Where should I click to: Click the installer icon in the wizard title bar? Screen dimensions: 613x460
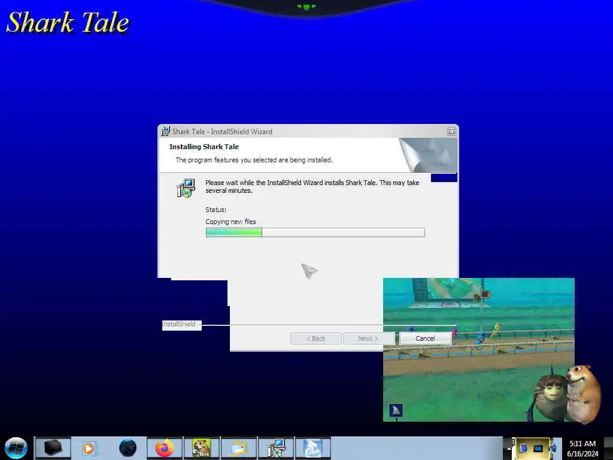click(x=166, y=131)
